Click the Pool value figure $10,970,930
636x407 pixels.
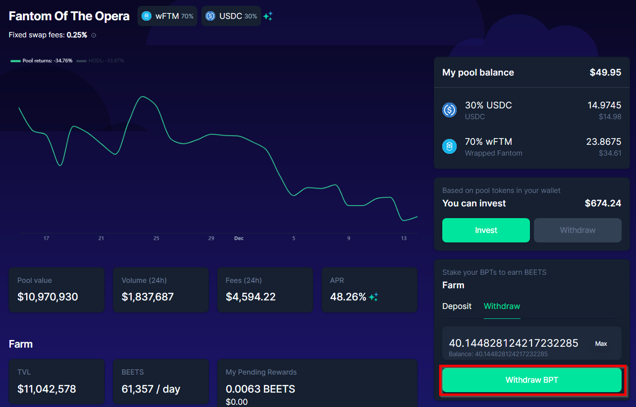tap(48, 297)
